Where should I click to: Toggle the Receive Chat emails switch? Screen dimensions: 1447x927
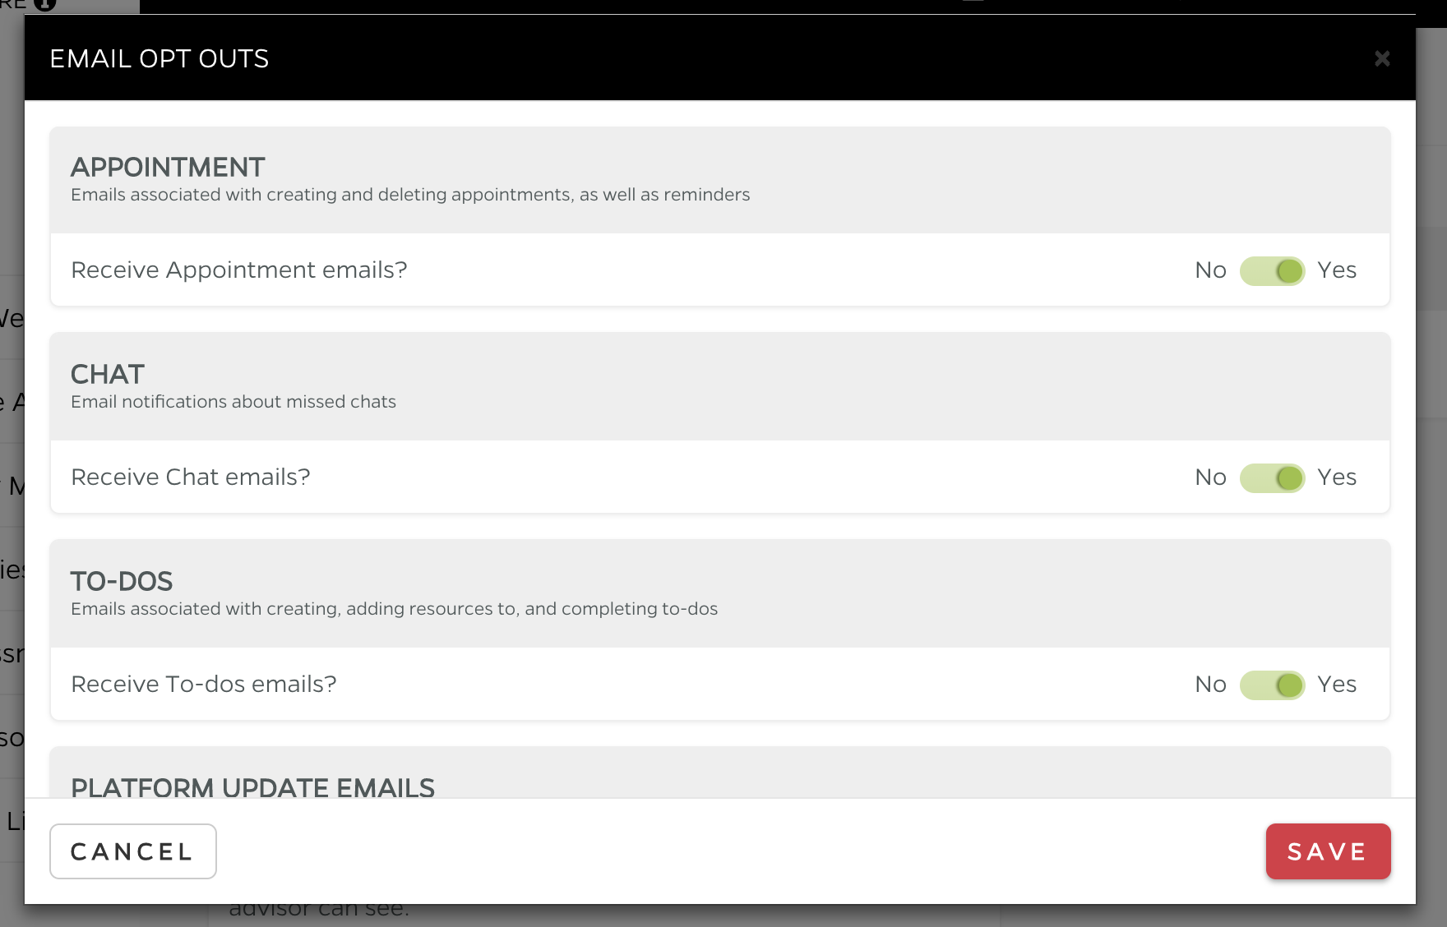click(x=1272, y=477)
